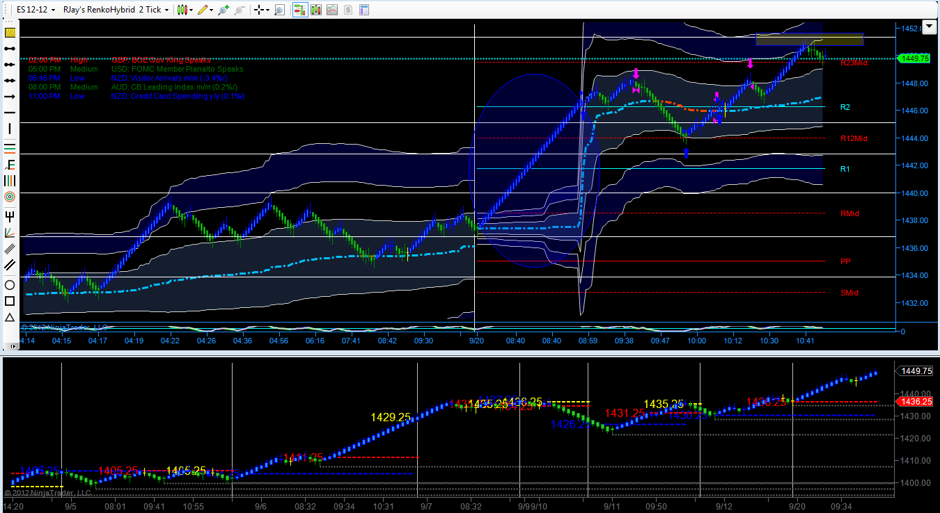Click the pencil draw tools icon
This screenshot has height=513, width=940.
(202, 10)
